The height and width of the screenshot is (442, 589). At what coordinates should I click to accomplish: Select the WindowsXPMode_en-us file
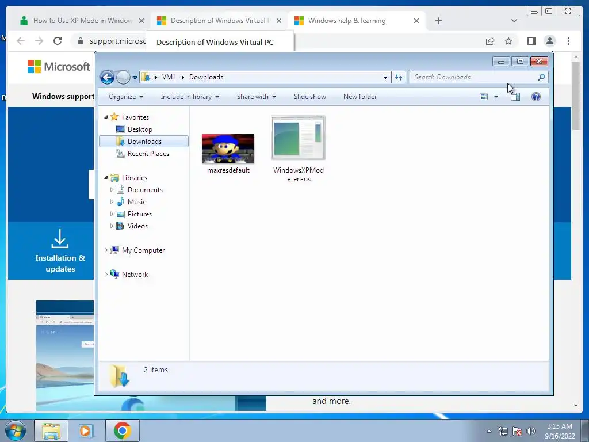[299, 149]
